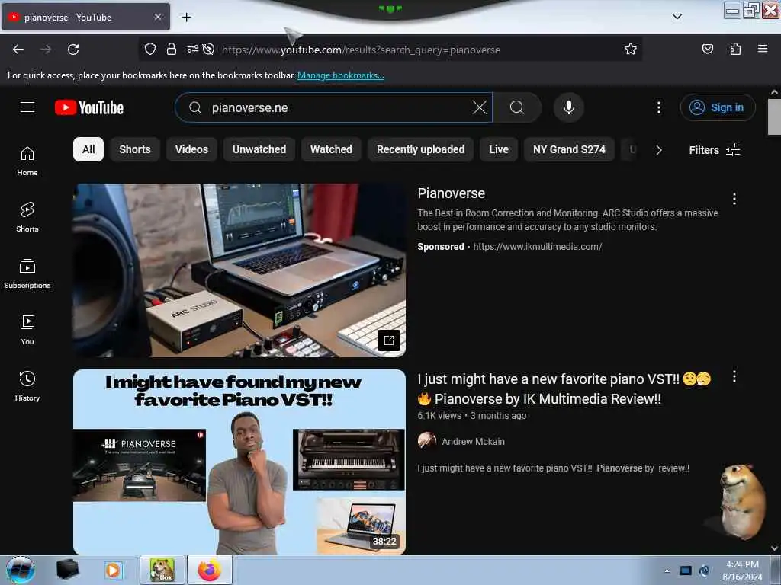Open the Pianoverse sponsored title
The height and width of the screenshot is (585, 781).
tap(452, 193)
